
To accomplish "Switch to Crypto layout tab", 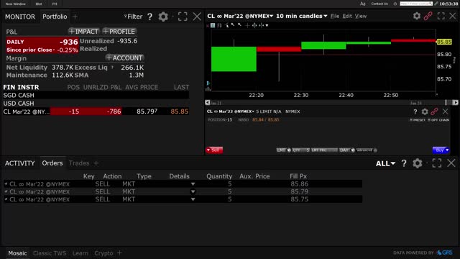I will (x=103, y=253).
